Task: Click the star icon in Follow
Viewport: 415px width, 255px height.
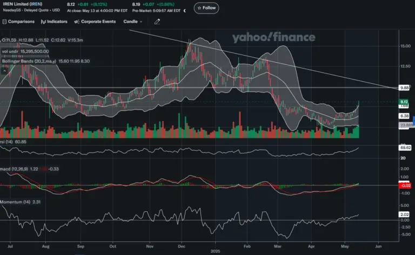Action: [199, 8]
